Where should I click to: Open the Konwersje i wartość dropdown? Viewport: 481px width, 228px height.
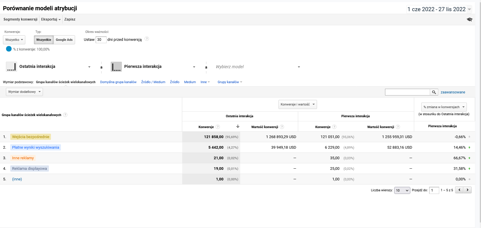298,104
